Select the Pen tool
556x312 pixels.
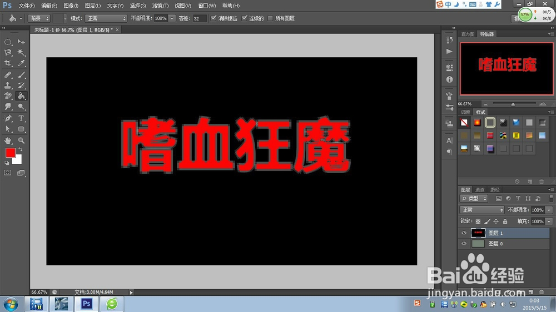[x=8, y=118]
